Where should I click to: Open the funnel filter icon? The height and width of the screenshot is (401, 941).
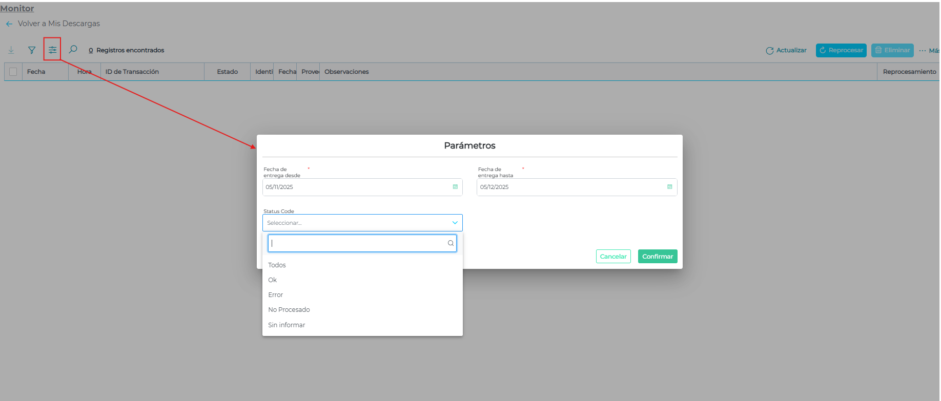pos(32,50)
